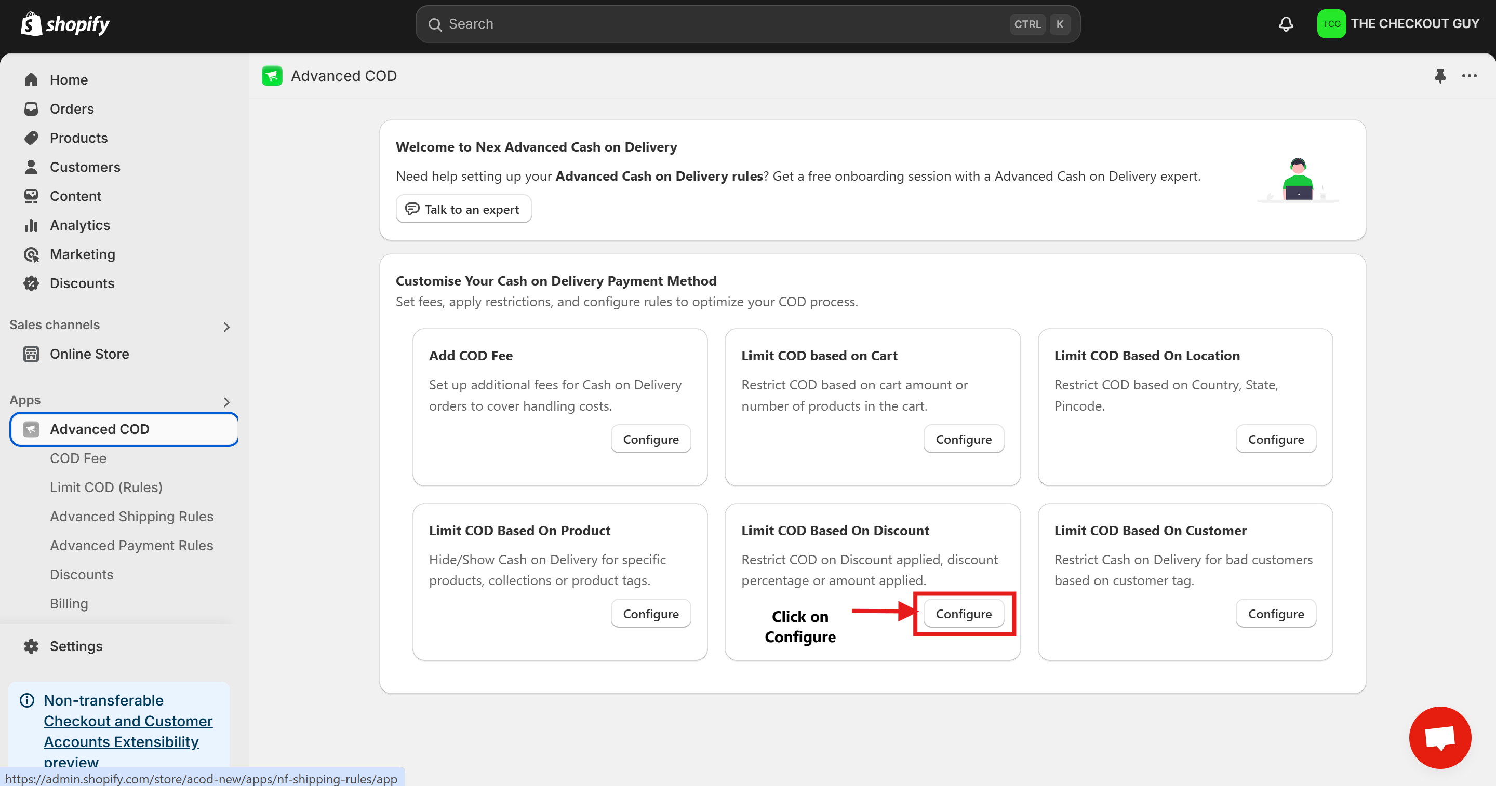Viewport: 1496px width, 786px height.
Task: Click the Advanced COD page title
Action: (x=344, y=76)
